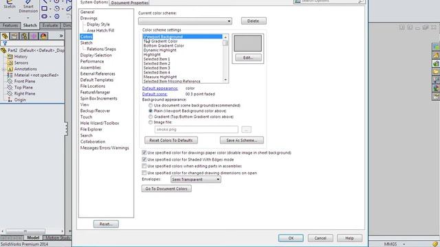Screen dimensions: 440x247
Task: Click the gray color preview swatch
Action: coord(247,43)
